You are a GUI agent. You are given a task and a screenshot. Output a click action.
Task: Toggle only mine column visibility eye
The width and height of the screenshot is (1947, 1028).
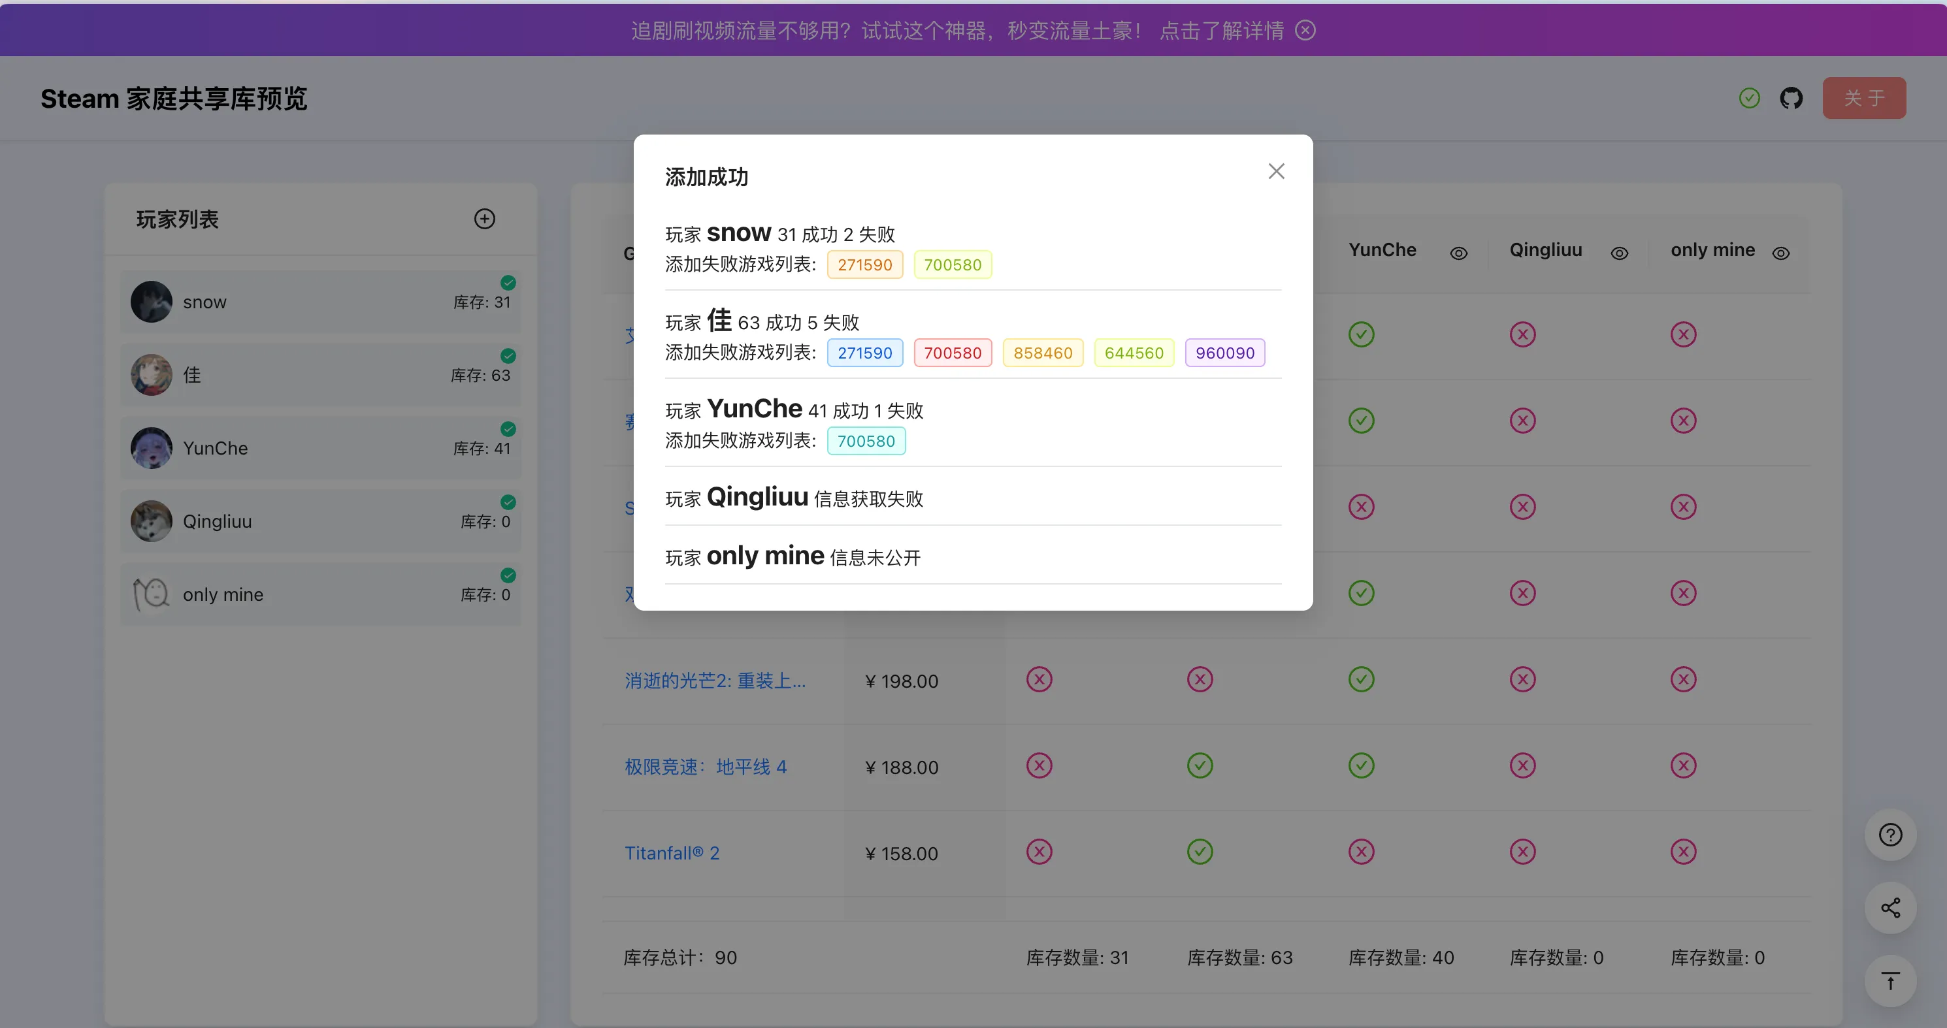[x=1780, y=253]
